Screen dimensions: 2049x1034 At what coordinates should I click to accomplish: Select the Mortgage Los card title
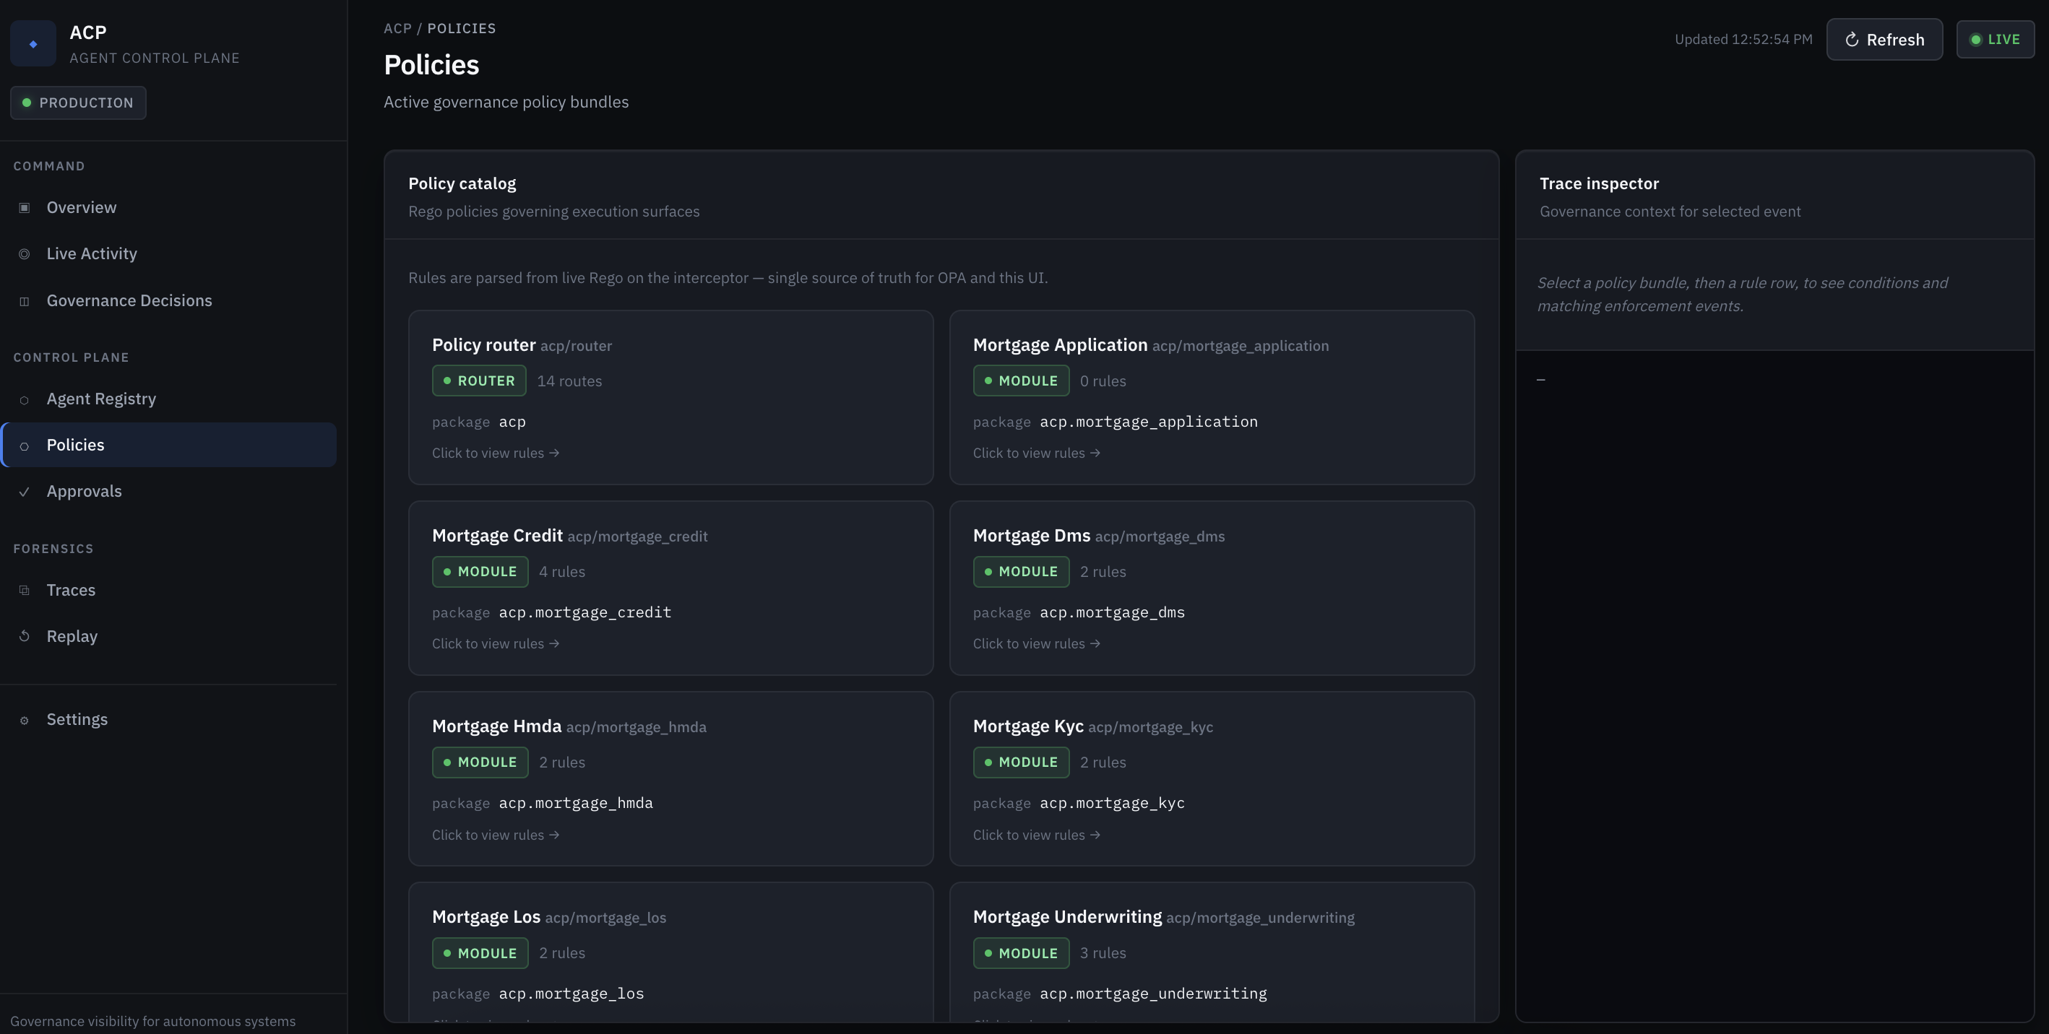[486, 917]
